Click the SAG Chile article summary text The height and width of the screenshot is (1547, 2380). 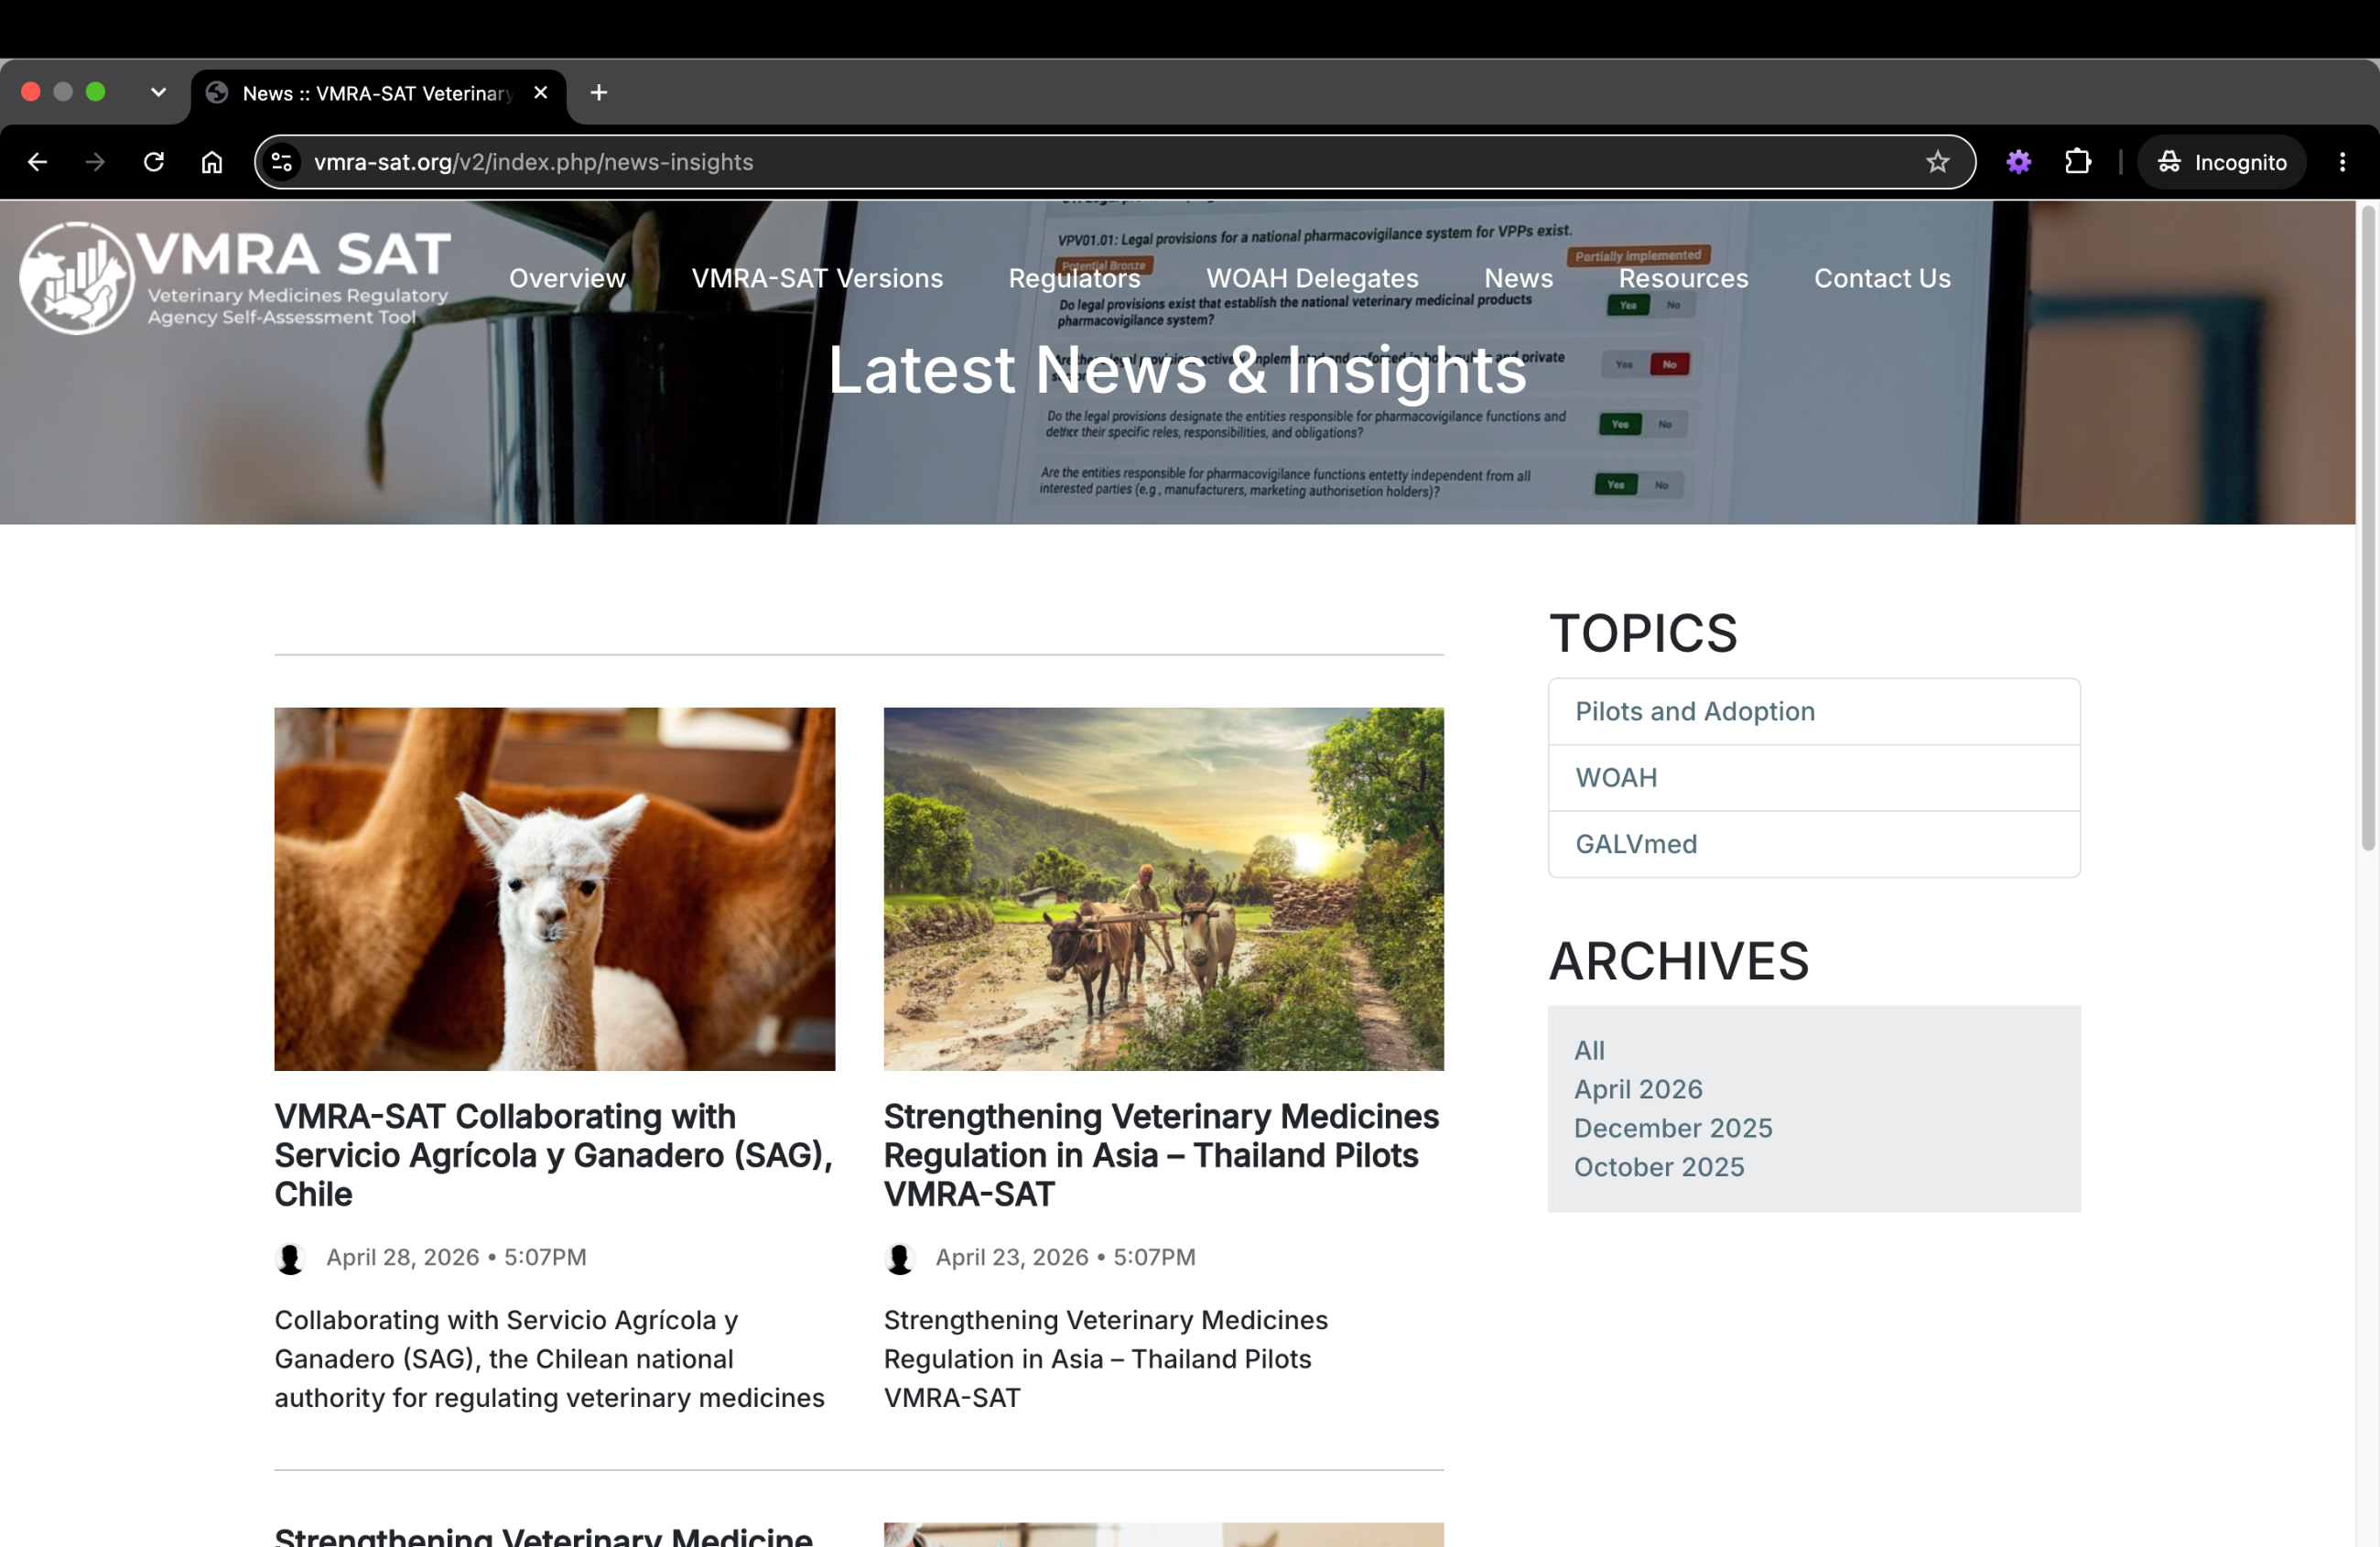[x=550, y=1359]
